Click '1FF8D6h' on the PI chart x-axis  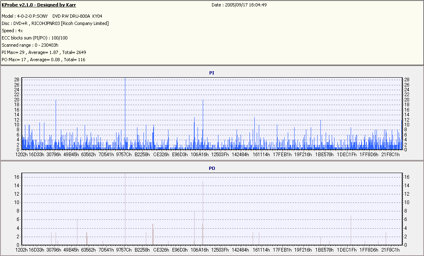tap(369, 155)
